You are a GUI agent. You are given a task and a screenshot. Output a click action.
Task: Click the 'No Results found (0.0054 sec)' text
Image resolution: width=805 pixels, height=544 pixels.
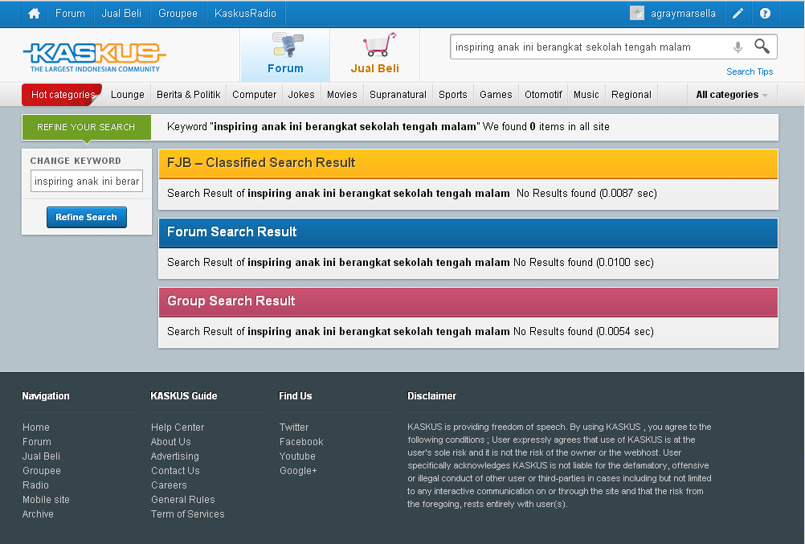coord(584,331)
